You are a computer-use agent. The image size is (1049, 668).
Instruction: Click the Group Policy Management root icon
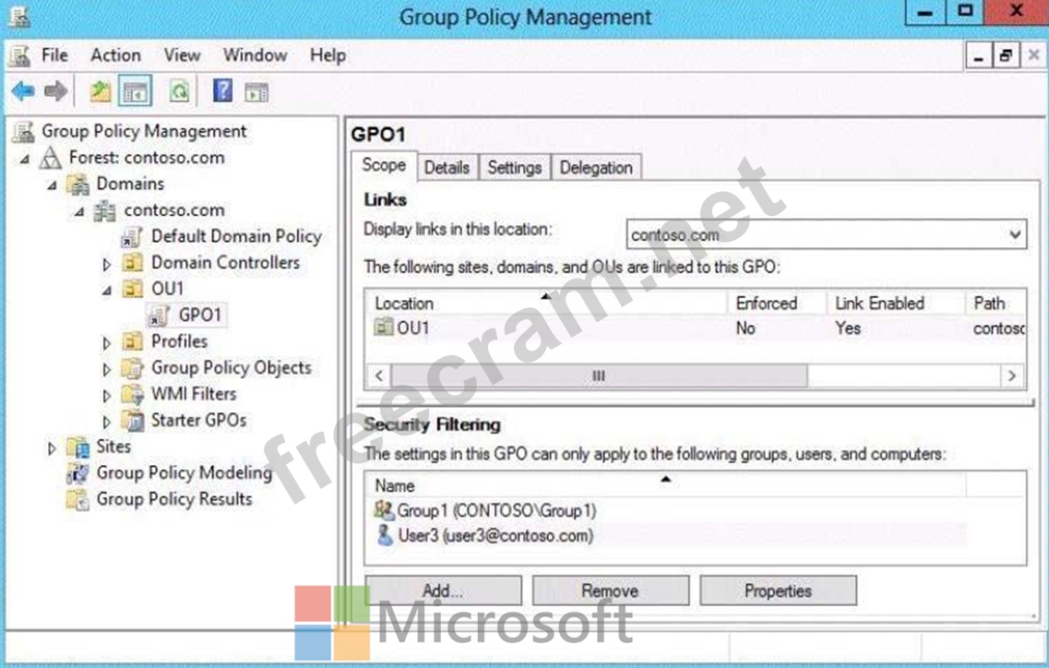23,132
